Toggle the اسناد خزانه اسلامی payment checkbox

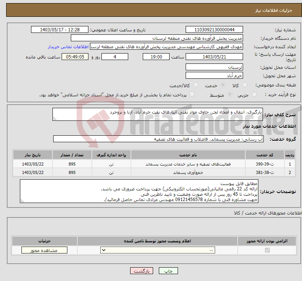pos(192,94)
